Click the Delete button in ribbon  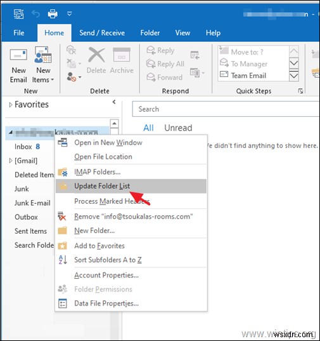click(x=96, y=61)
